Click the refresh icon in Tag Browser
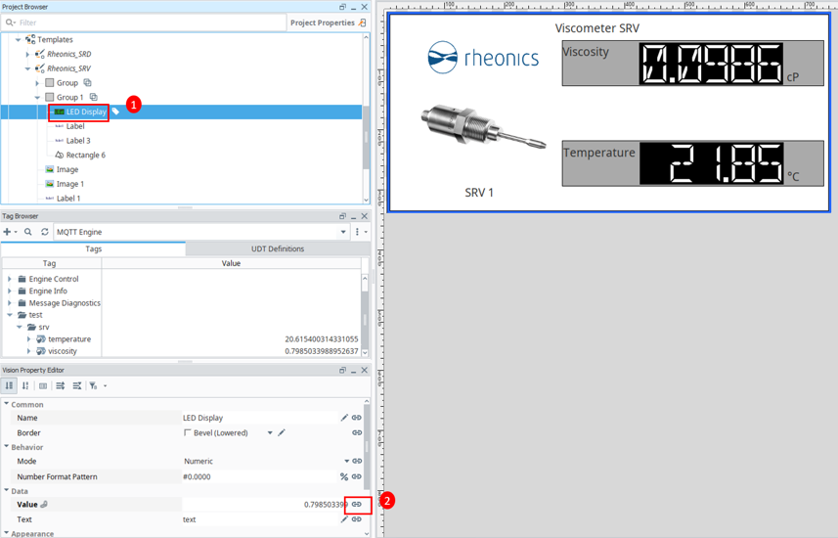838x538 pixels. pyautogui.click(x=45, y=232)
